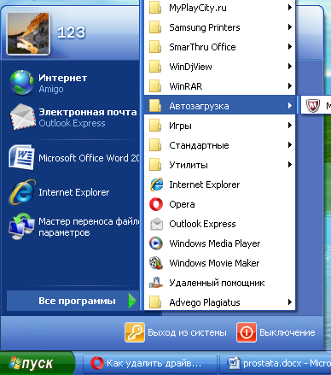Click Internet Explorer icon in programs list

coord(156,185)
